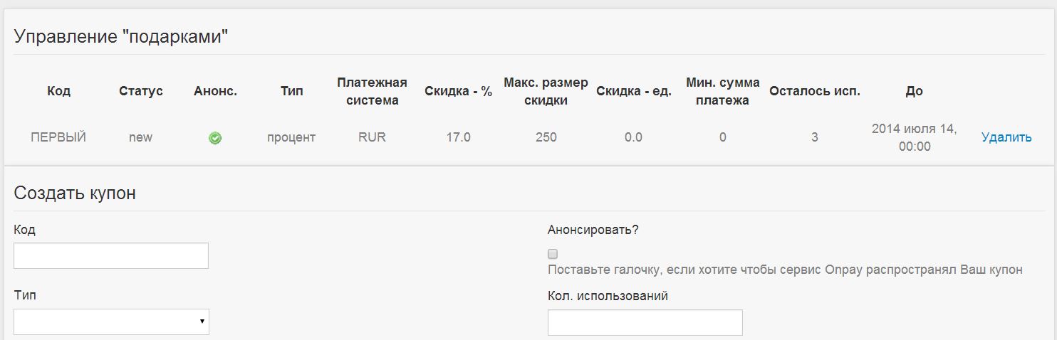This screenshot has width=1057, height=340.
Task: Click the Код column header
Action: 58,91
